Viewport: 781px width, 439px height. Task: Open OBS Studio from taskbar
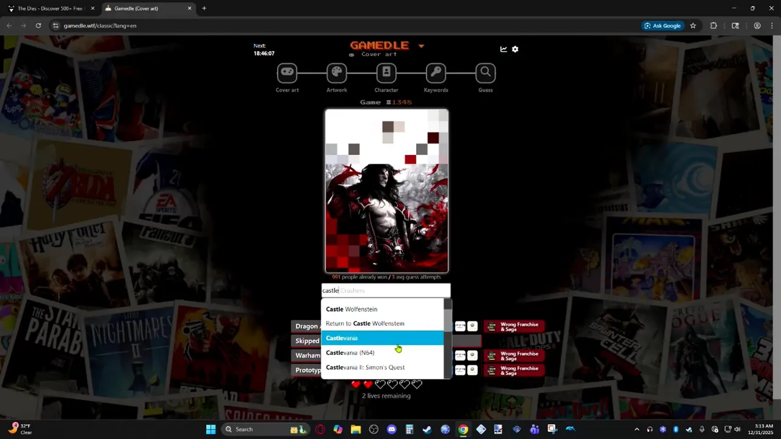coord(373,429)
